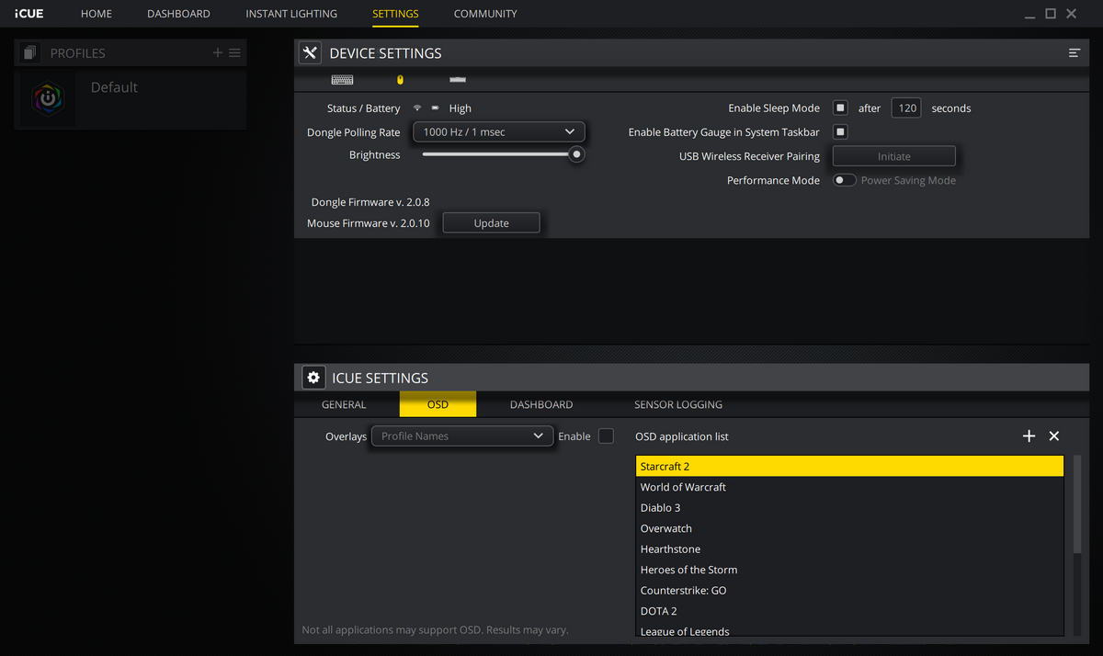
Task: Add application to OSD application list
Action: [x=1029, y=435]
